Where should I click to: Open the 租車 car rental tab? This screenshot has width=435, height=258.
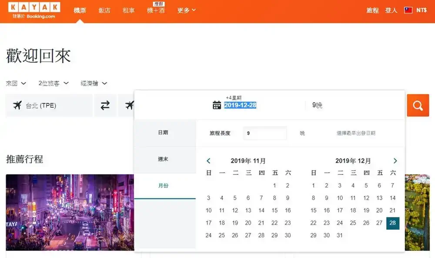pyautogui.click(x=129, y=10)
